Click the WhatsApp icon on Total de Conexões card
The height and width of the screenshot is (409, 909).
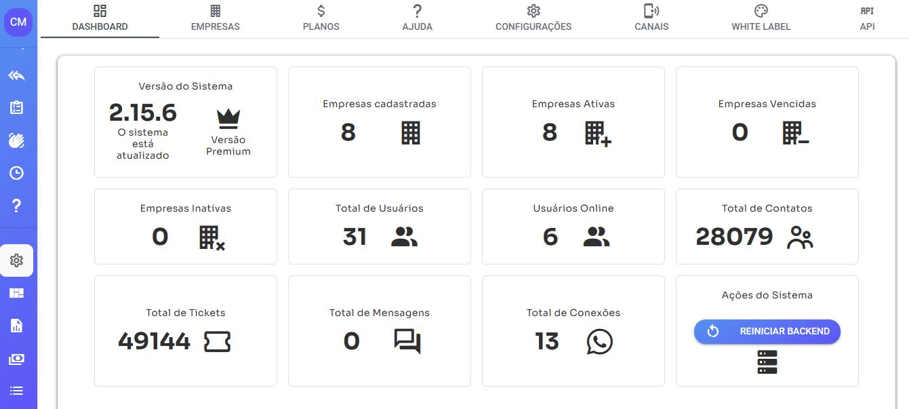(599, 342)
